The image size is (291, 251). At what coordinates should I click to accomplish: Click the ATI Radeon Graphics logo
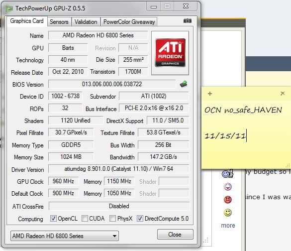click(170, 53)
